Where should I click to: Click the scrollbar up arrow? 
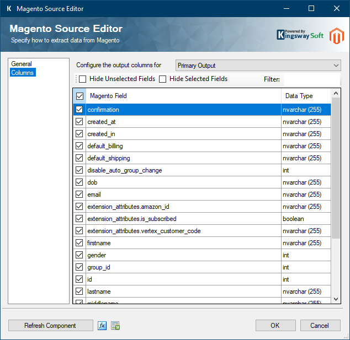[336, 93]
